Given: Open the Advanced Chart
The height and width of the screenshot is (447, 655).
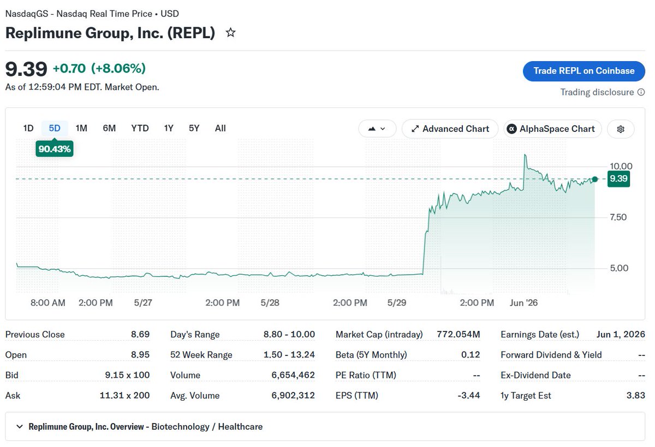Looking at the screenshot, I should (450, 129).
